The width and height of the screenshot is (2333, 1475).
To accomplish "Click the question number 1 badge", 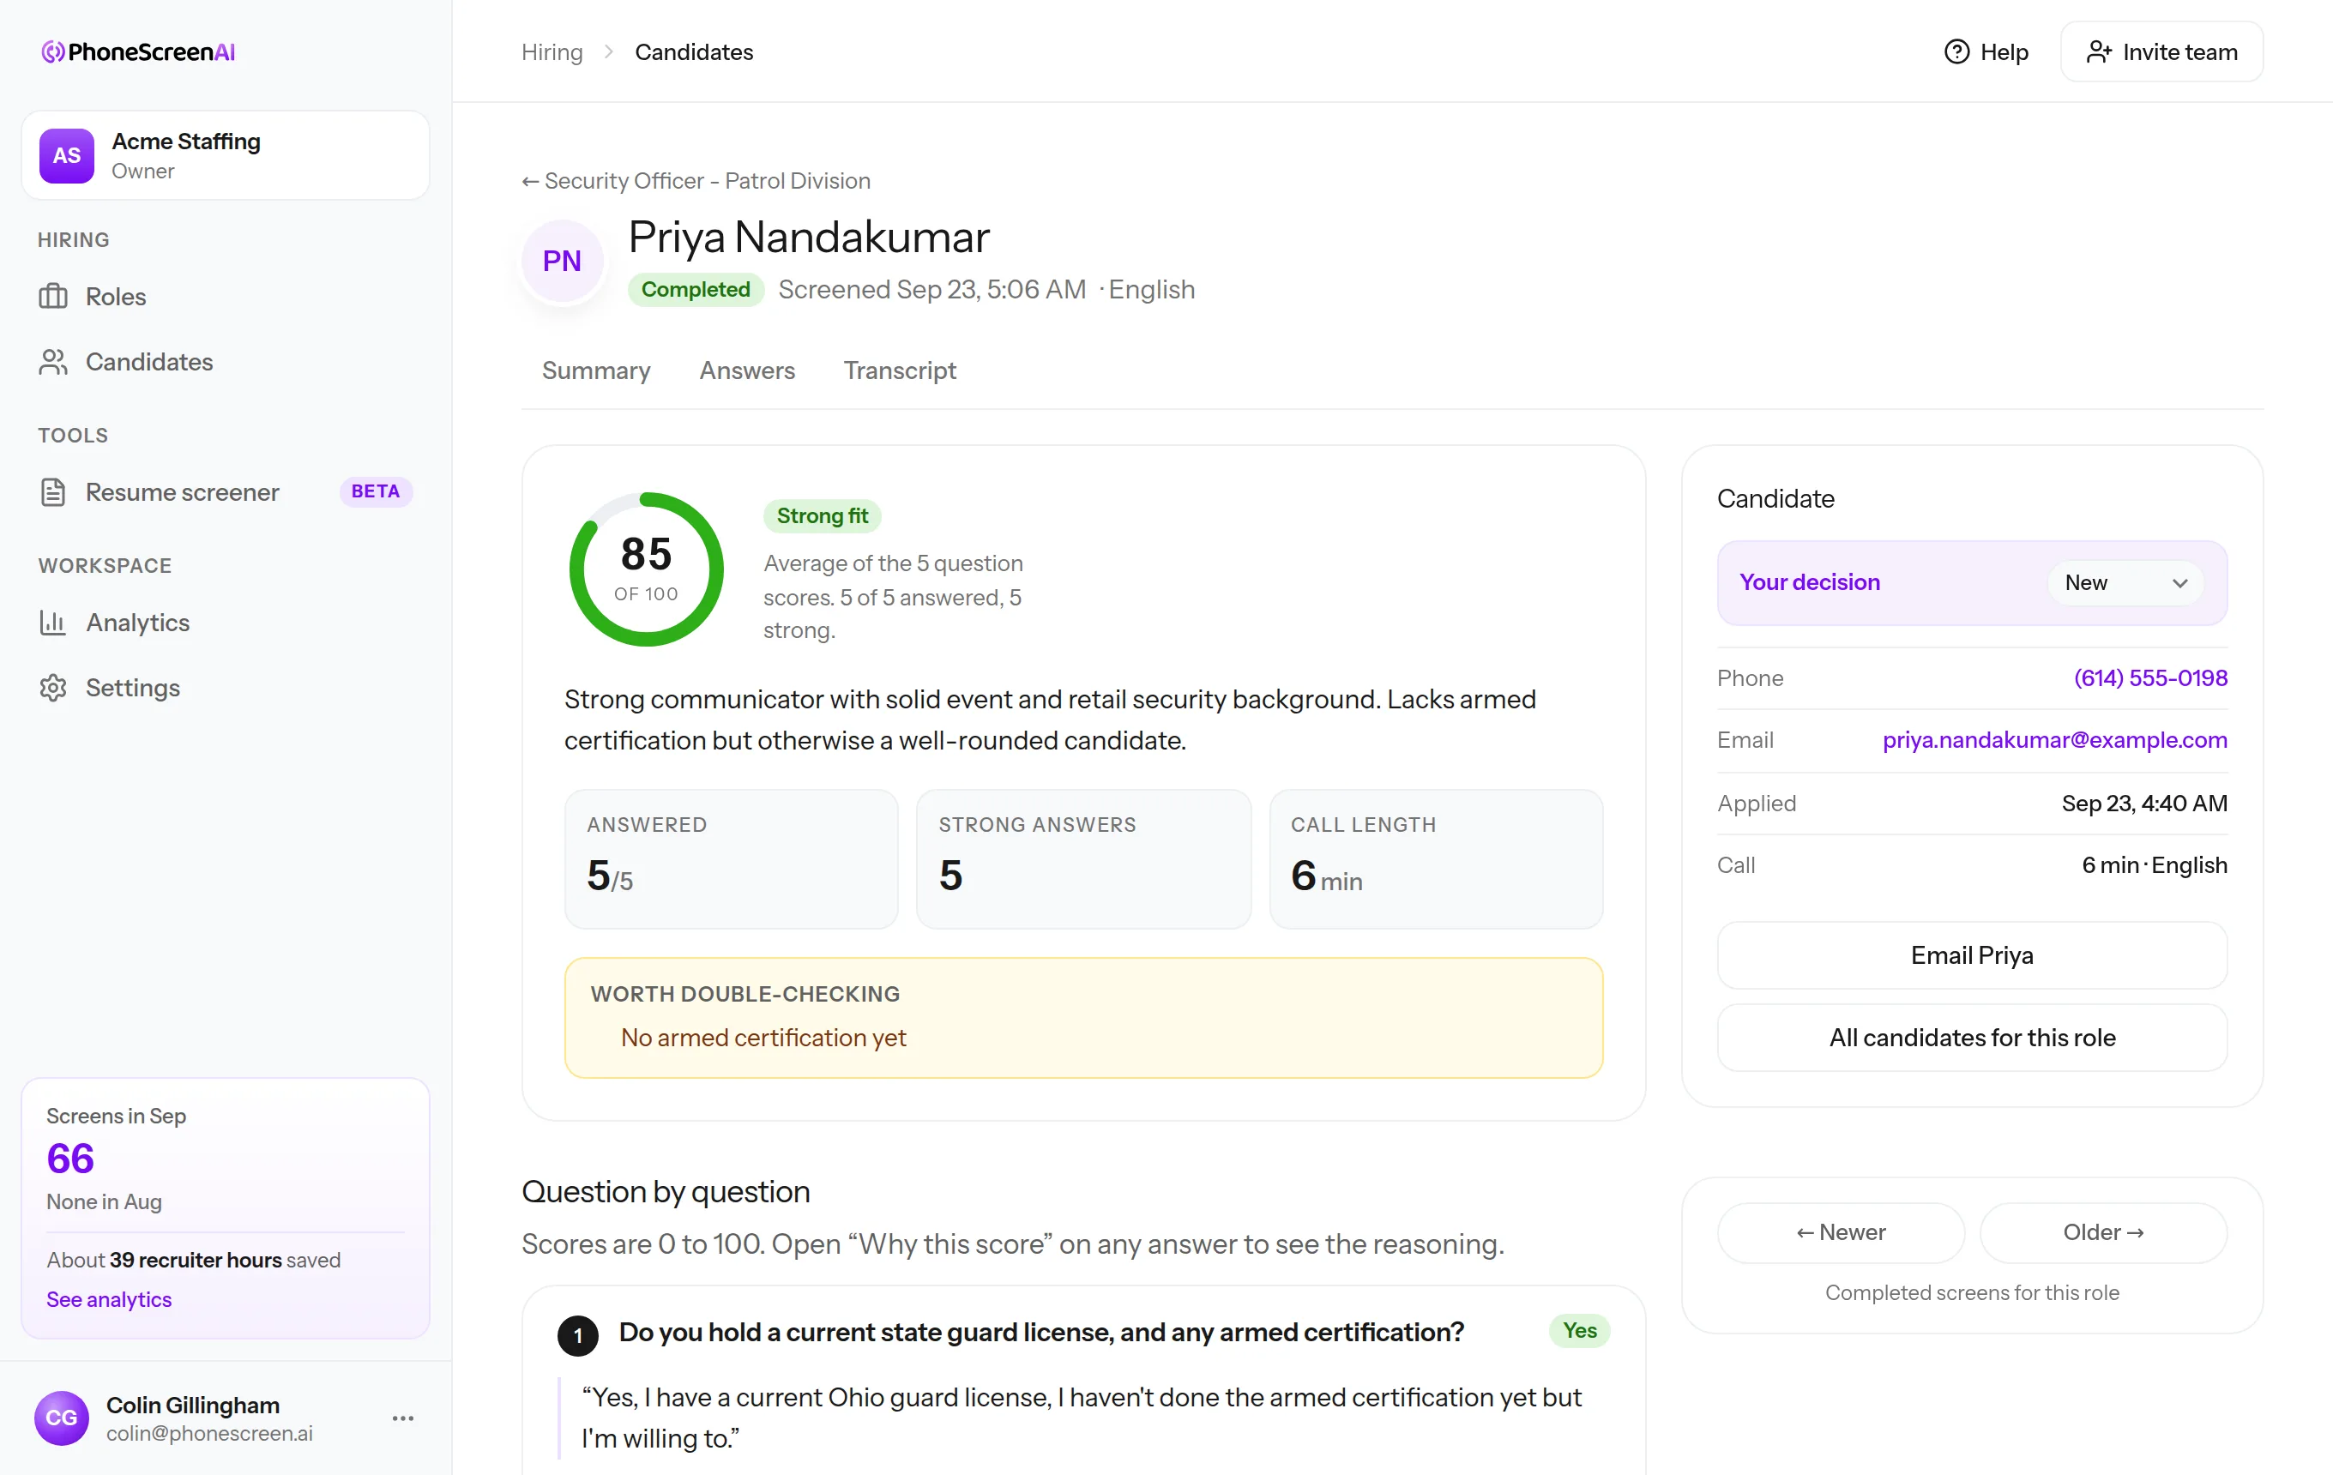I will (578, 1337).
